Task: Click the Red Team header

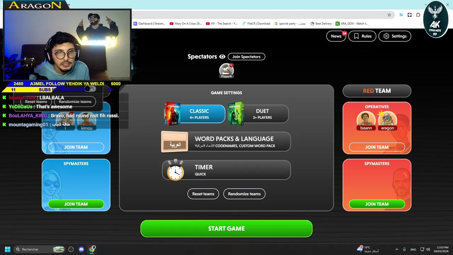Action: point(377,91)
